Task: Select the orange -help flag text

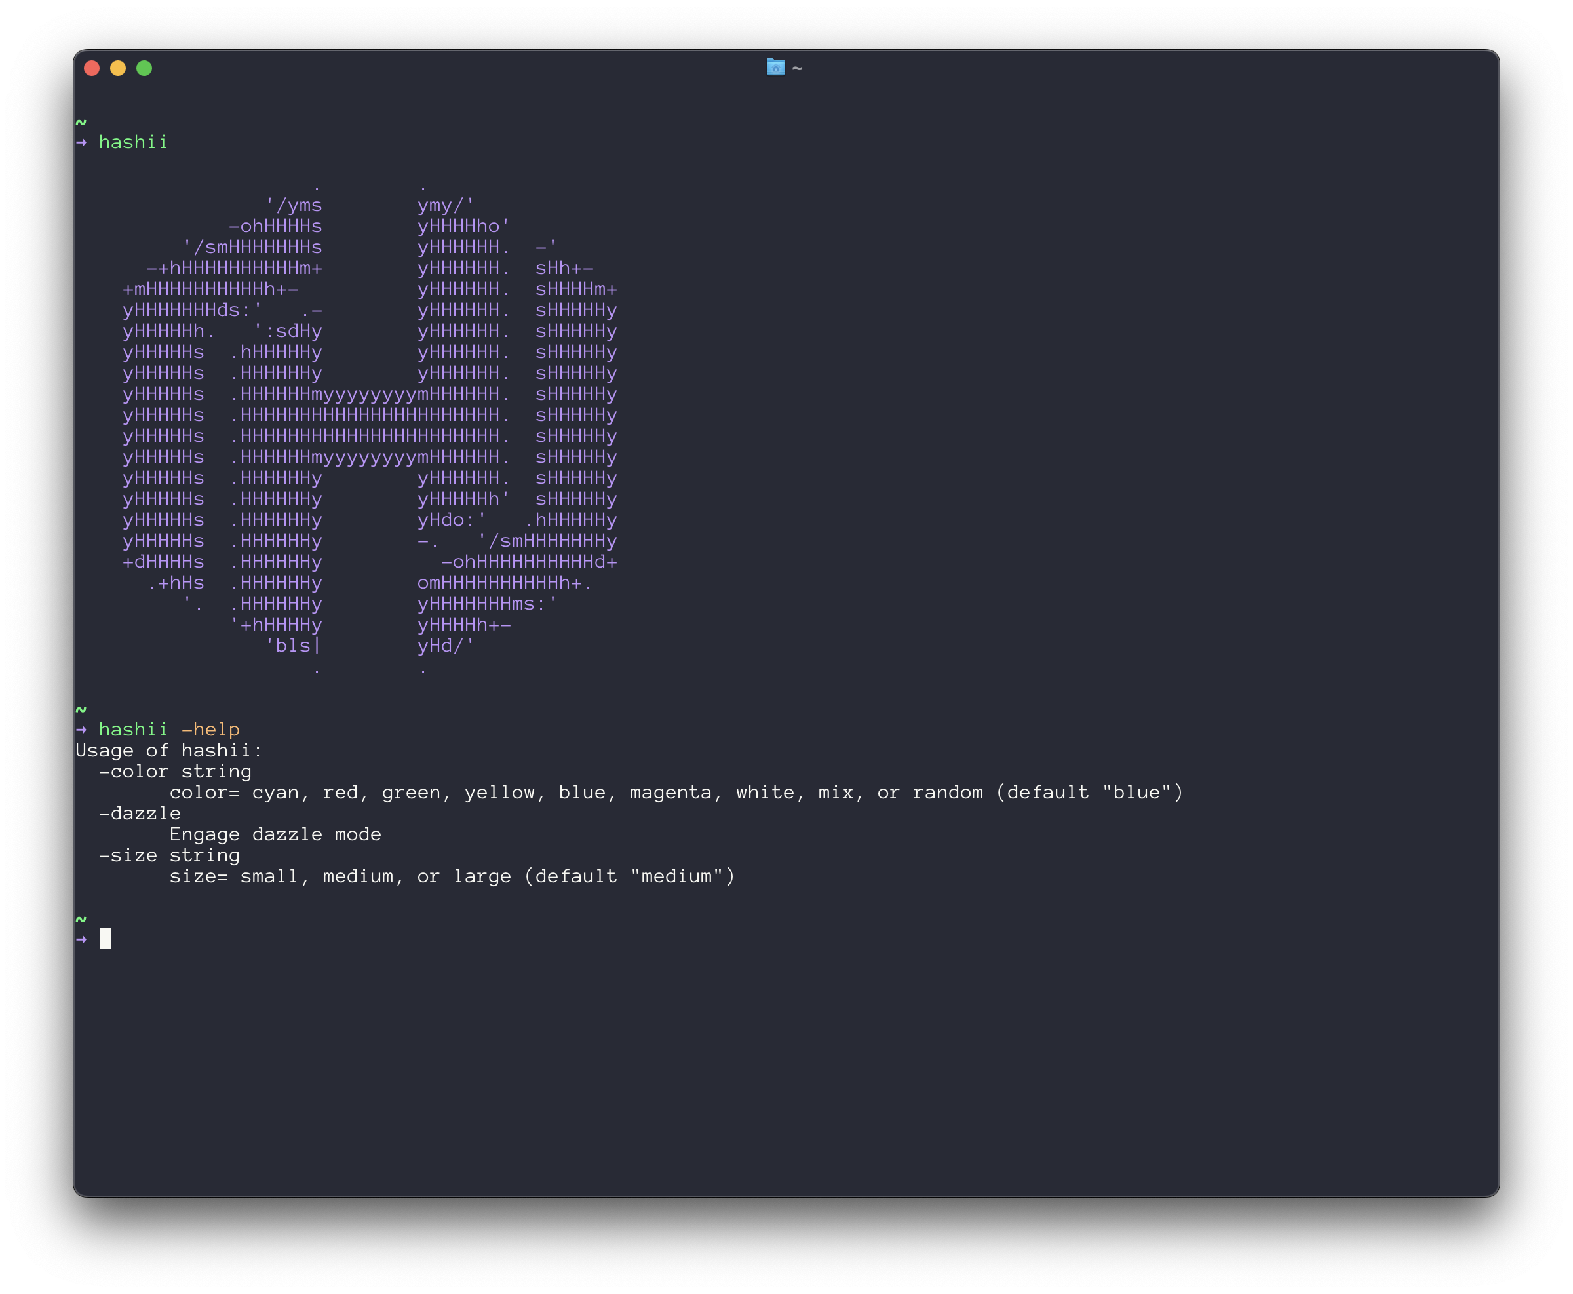Action: pos(210,730)
